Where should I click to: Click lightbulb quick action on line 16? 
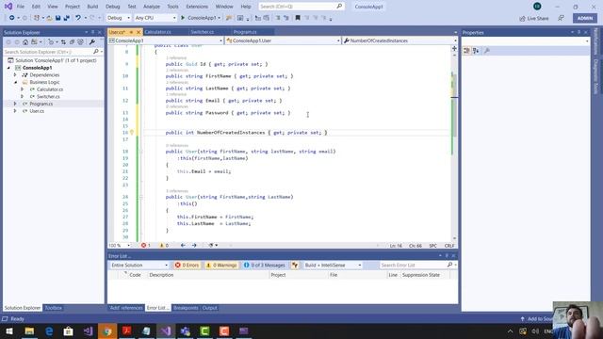[x=132, y=132]
